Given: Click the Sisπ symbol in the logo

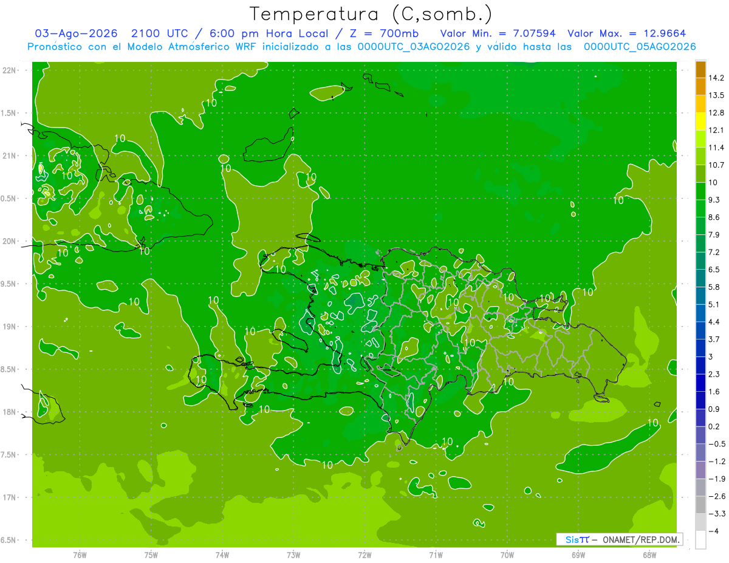Looking at the screenshot, I should (577, 539).
